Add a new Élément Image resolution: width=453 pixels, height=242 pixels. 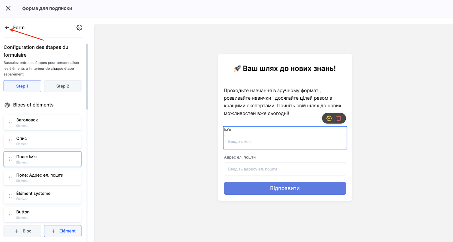[x=63, y=231]
